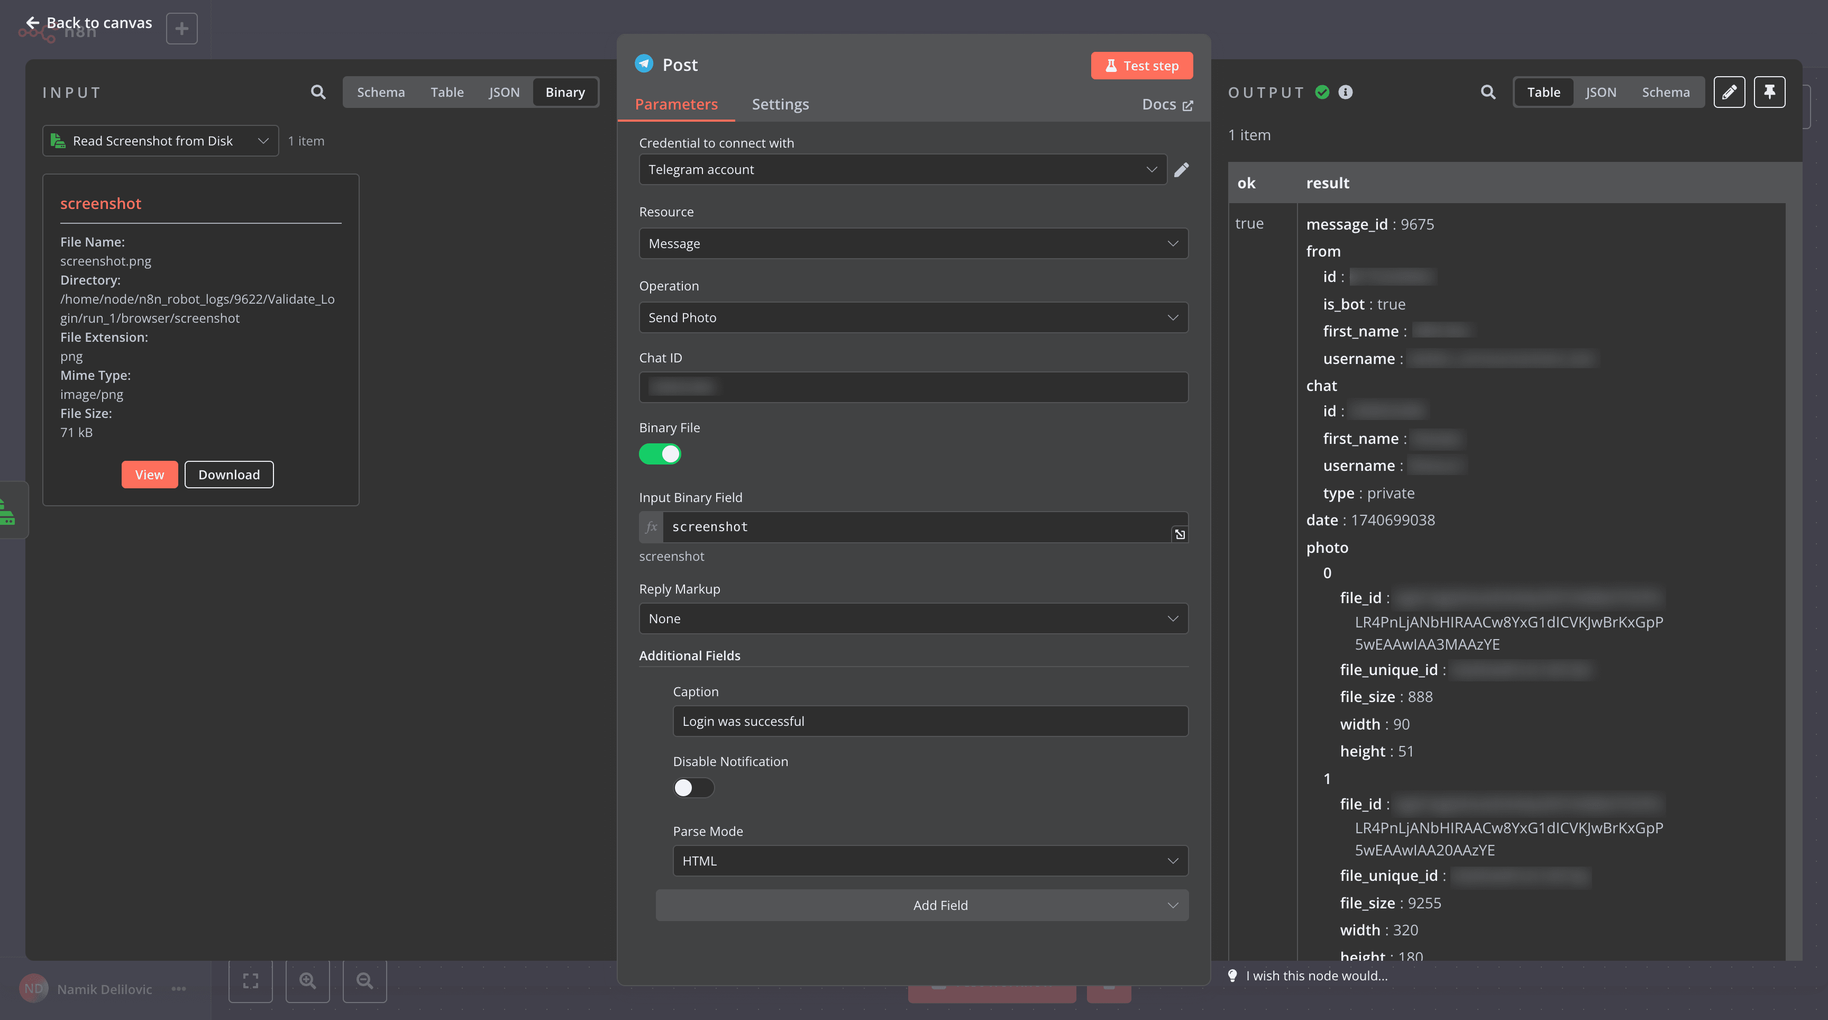The height and width of the screenshot is (1020, 1828).
Task: Switch to the Settings tab
Action: click(x=780, y=104)
